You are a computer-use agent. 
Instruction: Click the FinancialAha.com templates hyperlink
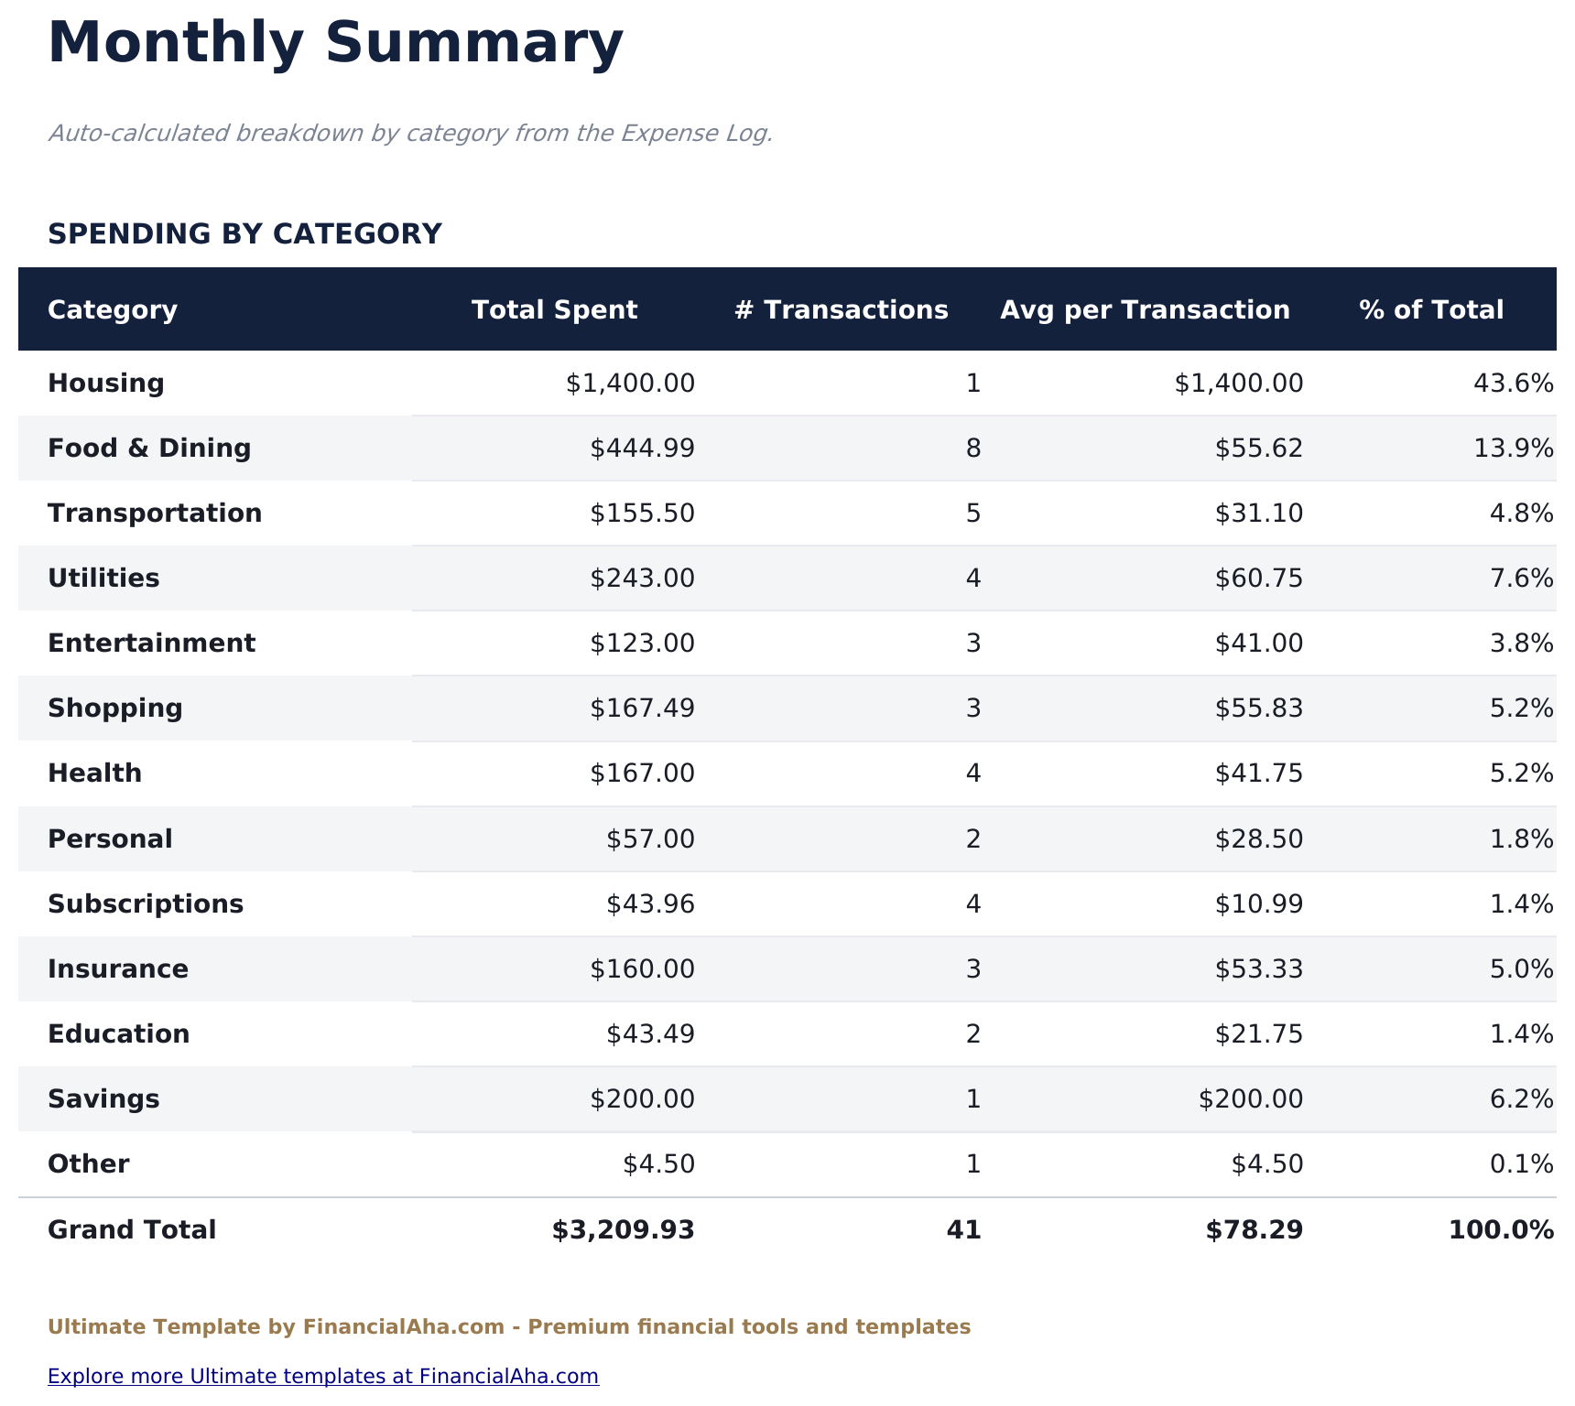[x=322, y=1375]
